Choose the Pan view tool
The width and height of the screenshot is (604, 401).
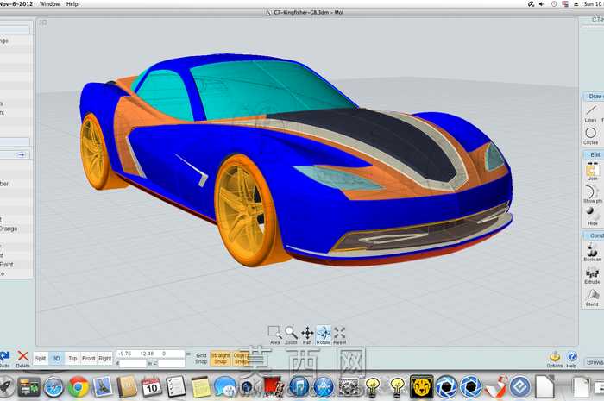click(307, 335)
